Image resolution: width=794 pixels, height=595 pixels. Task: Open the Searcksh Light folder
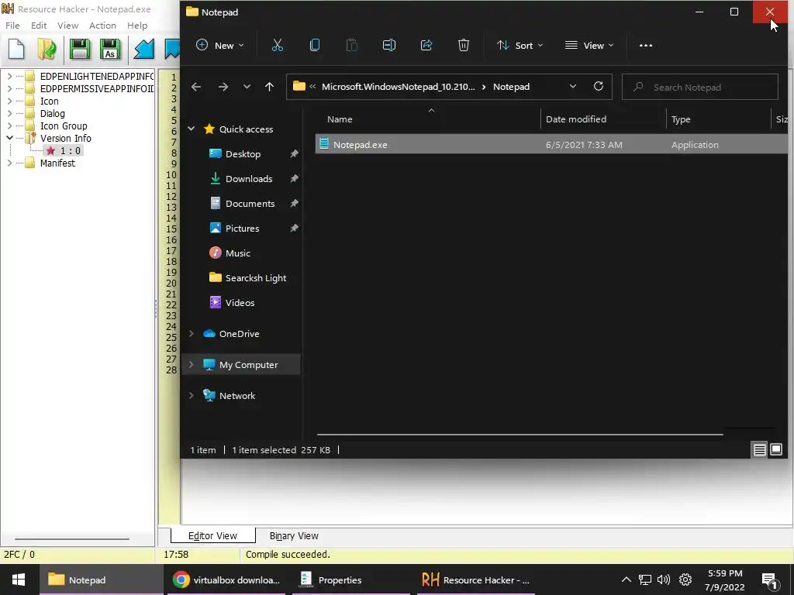coord(255,278)
